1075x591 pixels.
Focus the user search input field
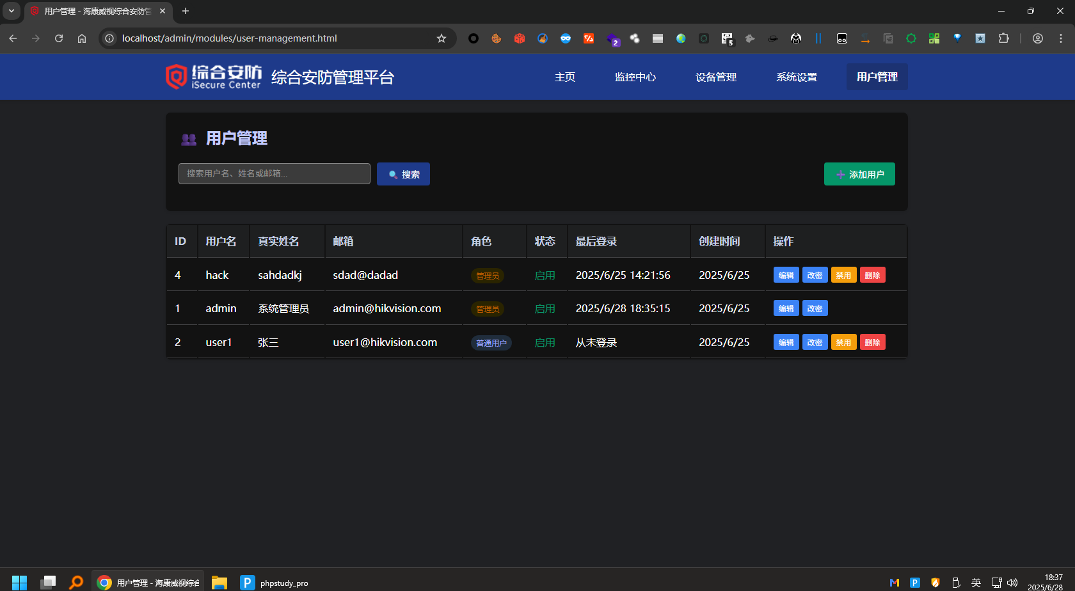click(274, 173)
